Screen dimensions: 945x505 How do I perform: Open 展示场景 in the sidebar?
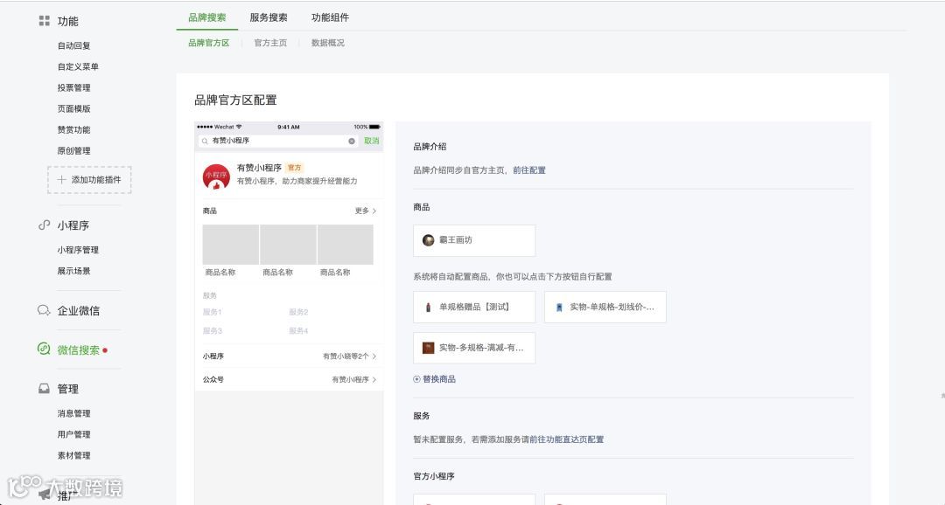tap(74, 271)
